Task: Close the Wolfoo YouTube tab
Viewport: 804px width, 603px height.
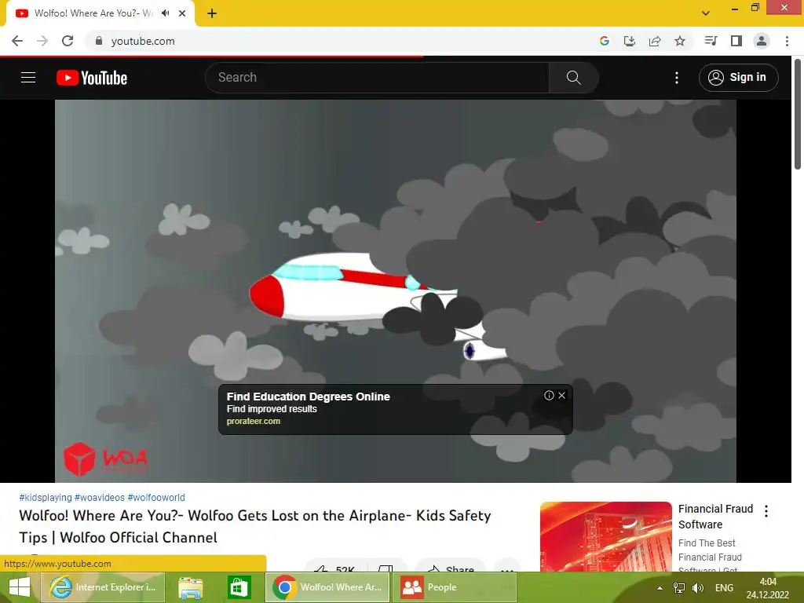Action: 182,13
